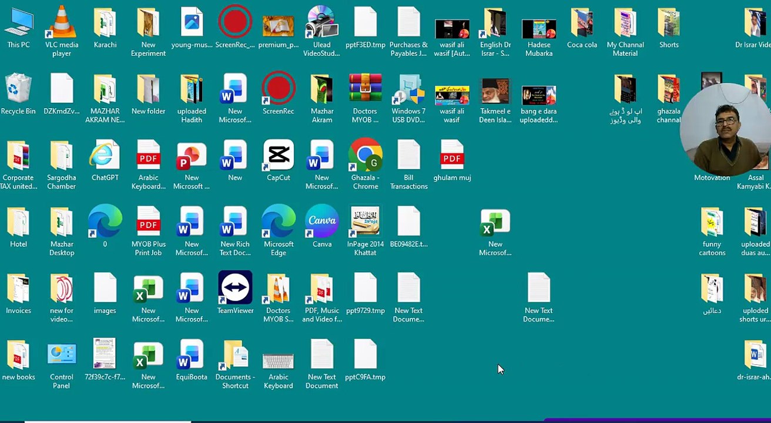Select the MYOB Plus Print Job PDF
This screenshot has height=423, width=771.
coord(148,231)
